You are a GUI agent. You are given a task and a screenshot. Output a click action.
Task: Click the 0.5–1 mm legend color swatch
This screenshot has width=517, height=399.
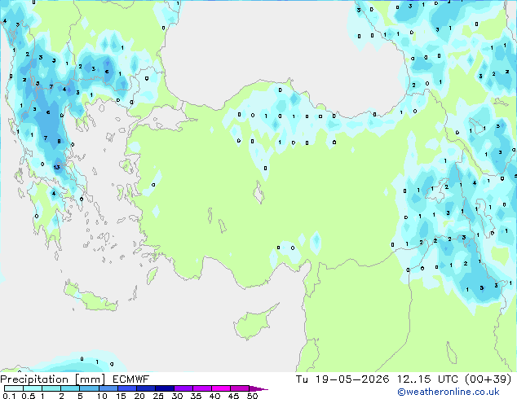(33, 388)
